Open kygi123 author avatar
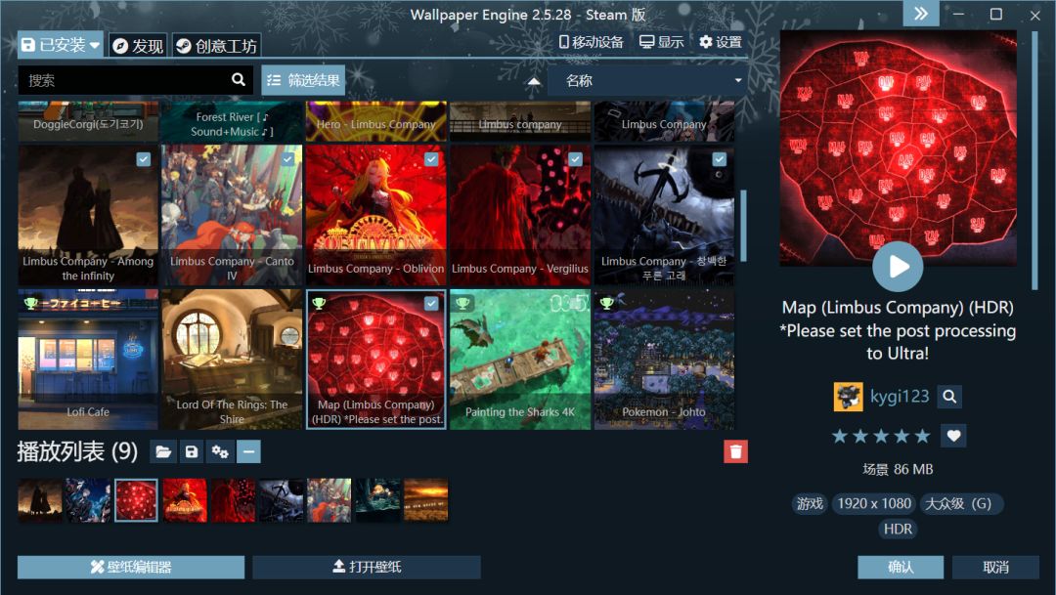Viewport: 1056px width, 595px height. point(848,397)
